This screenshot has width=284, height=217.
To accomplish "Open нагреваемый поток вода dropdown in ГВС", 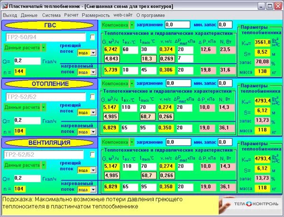I will [x=93, y=72].
